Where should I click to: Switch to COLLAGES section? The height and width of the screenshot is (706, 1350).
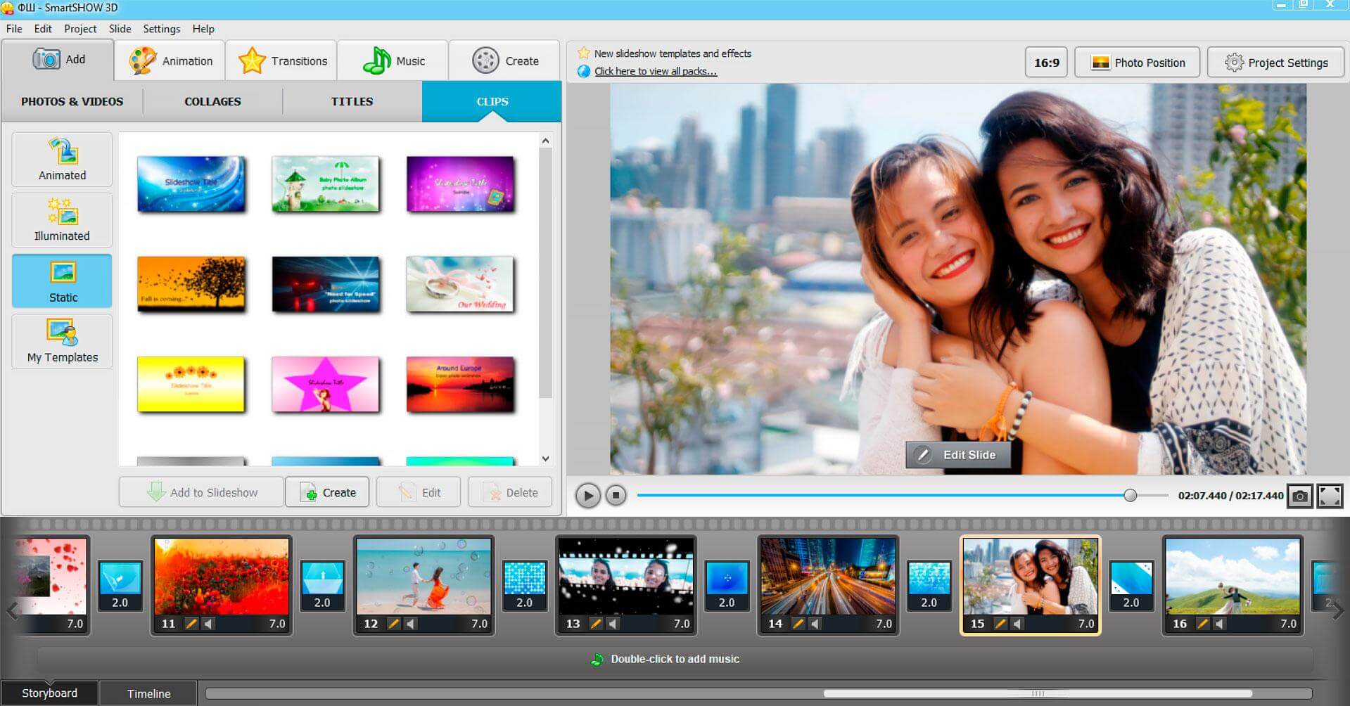pos(212,101)
